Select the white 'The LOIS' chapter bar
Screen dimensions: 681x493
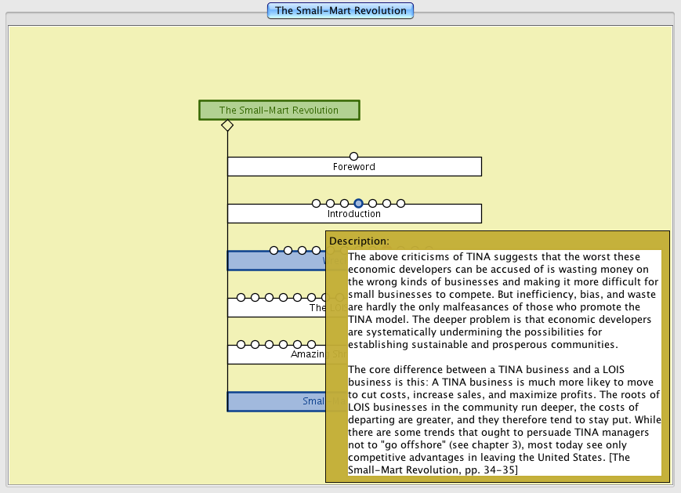pyautogui.click(x=274, y=308)
